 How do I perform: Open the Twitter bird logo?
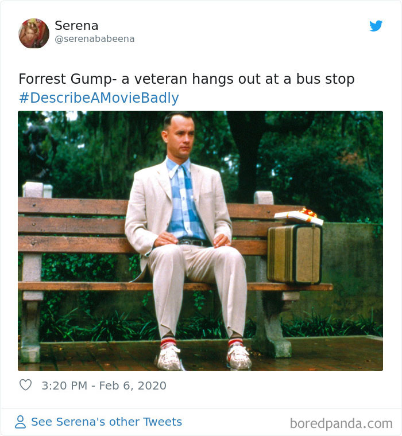[376, 26]
